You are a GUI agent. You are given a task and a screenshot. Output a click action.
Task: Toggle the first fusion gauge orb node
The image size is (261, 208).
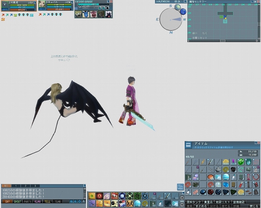[x=100, y=8]
